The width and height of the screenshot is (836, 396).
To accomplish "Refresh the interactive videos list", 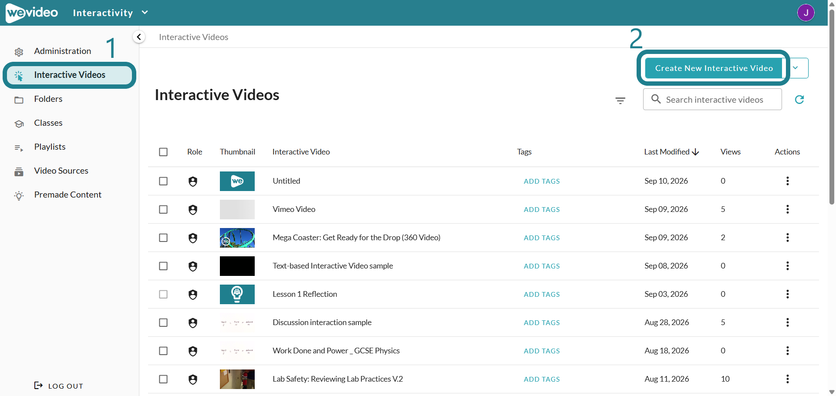I will (x=799, y=100).
